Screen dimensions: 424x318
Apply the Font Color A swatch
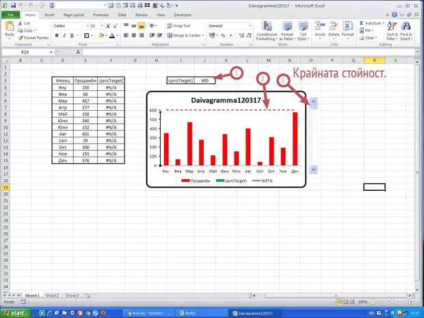(112, 36)
